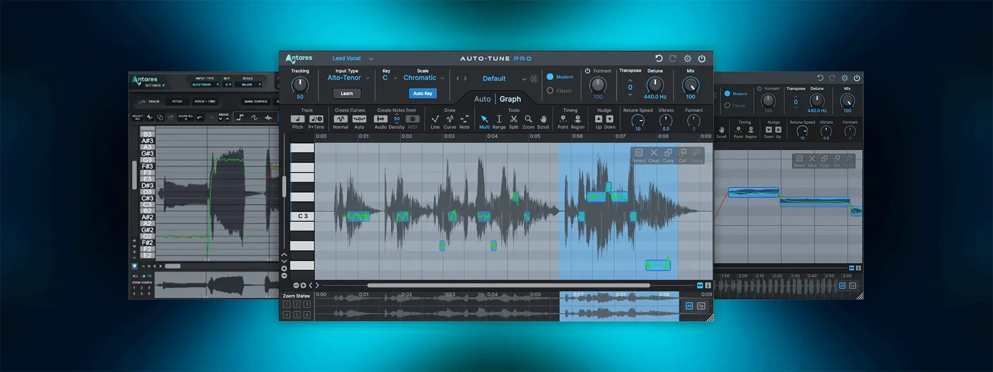Go to previous preset arrow

click(458, 78)
